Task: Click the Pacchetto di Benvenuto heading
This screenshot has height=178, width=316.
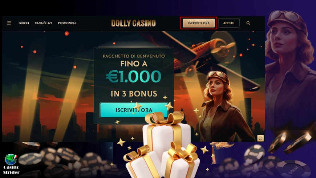Action: [134, 56]
